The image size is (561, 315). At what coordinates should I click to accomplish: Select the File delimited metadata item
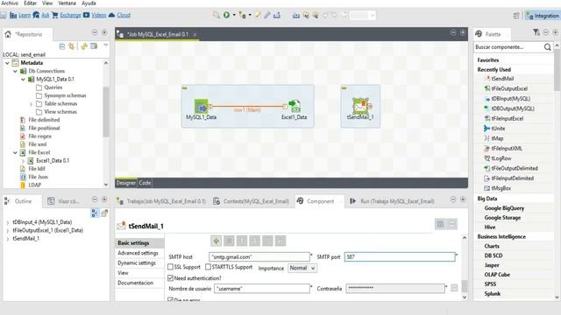(x=44, y=120)
